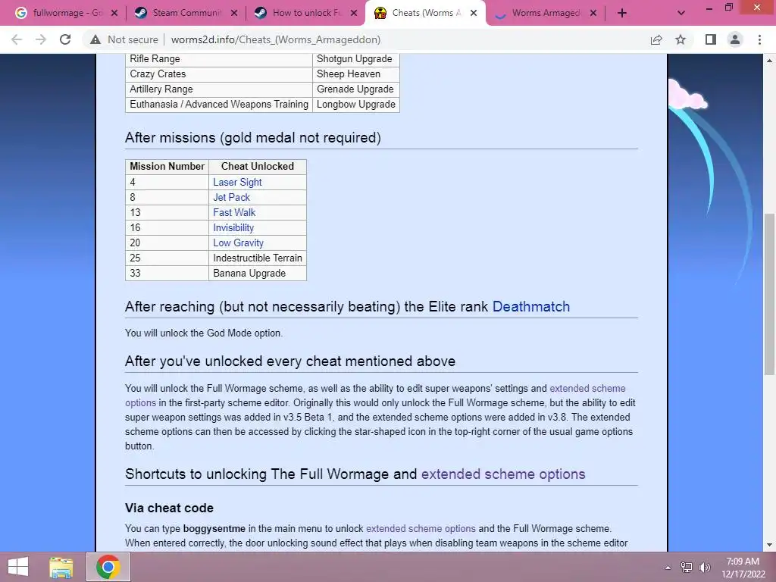Viewport: 776px width, 582px height.
Task: Share this page via share icon
Action: point(656,39)
